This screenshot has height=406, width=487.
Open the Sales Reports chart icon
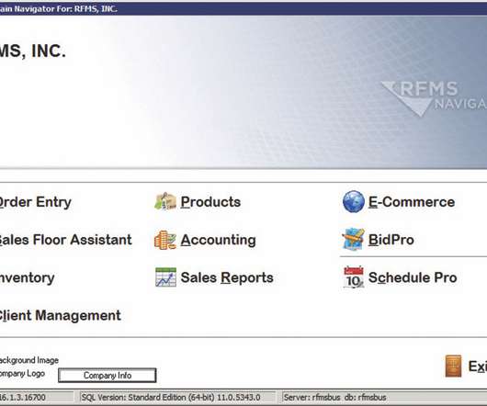(165, 277)
